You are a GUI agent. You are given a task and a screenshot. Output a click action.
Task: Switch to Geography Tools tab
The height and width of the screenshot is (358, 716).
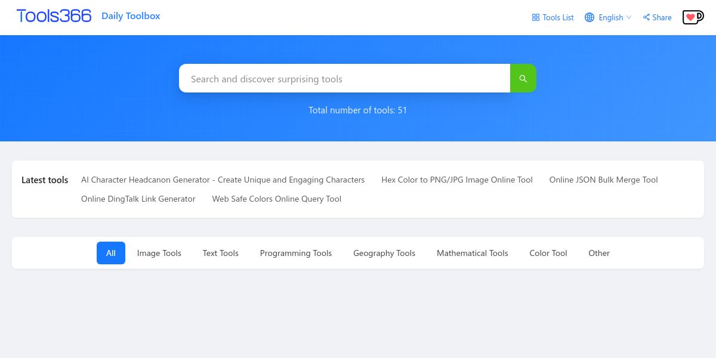click(x=384, y=253)
